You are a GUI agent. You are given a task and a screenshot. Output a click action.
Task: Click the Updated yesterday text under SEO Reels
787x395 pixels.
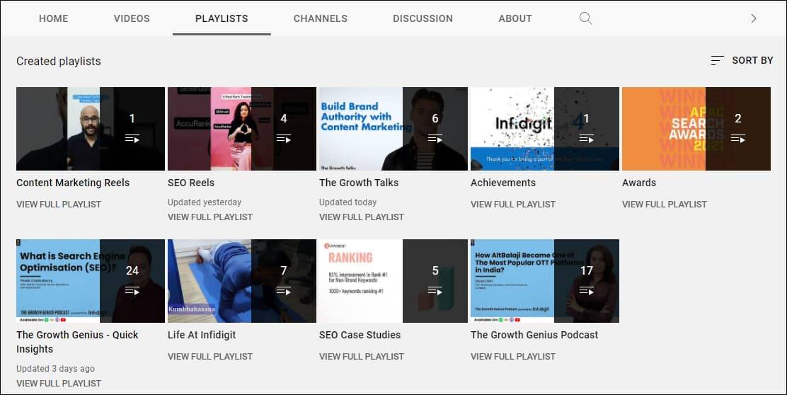coord(205,202)
